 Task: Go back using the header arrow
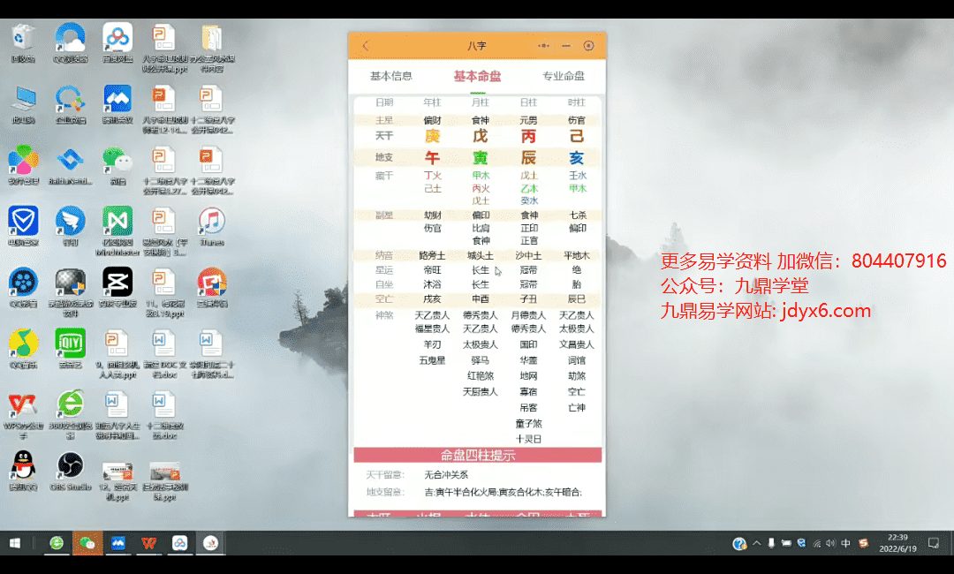coord(366,46)
